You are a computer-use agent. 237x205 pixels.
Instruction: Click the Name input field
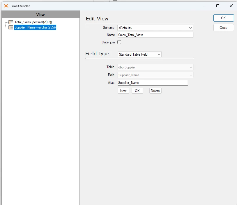click(x=155, y=35)
